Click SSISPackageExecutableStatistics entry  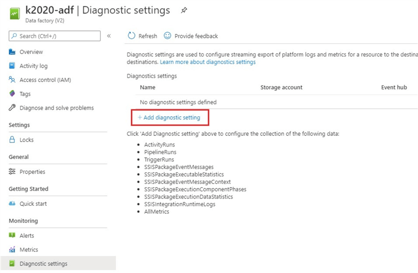(x=184, y=174)
